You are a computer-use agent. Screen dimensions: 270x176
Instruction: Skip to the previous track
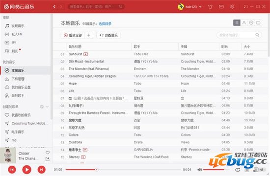click(x=12, y=170)
